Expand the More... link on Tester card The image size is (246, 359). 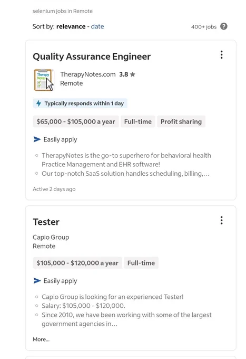[x=41, y=339]
